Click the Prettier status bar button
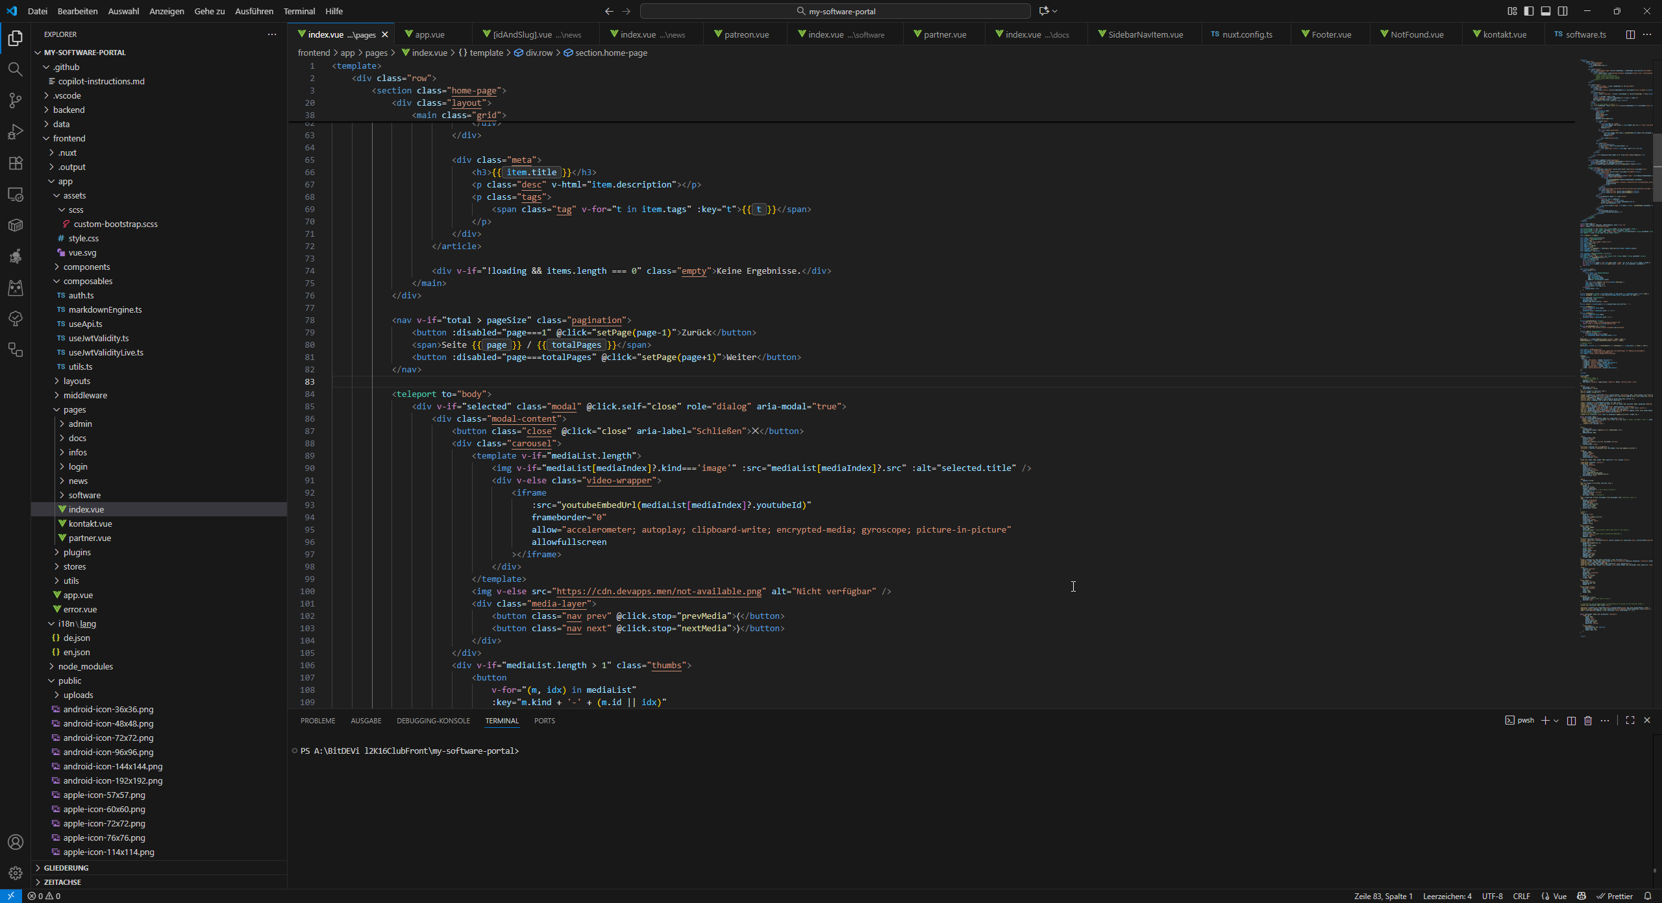1662x903 pixels. [x=1614, y=897]
